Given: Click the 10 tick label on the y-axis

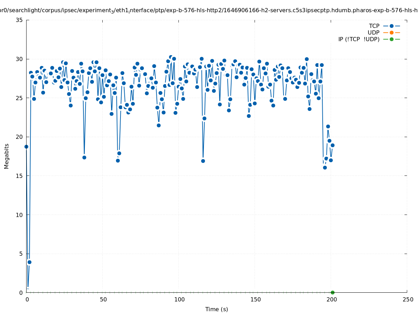Looking at the screenshot, I should point(20,215).
